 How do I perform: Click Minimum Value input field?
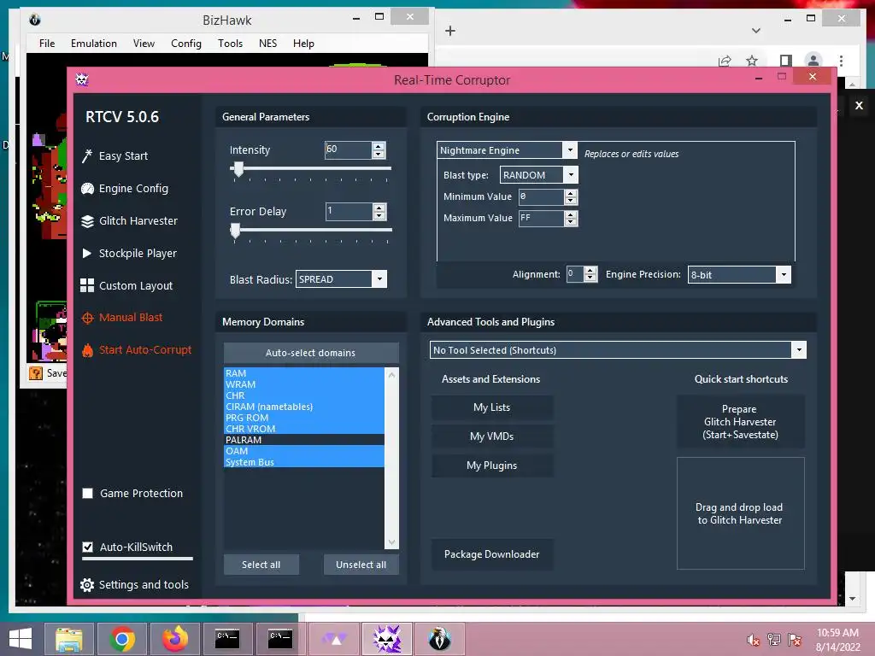pos(541,196)
